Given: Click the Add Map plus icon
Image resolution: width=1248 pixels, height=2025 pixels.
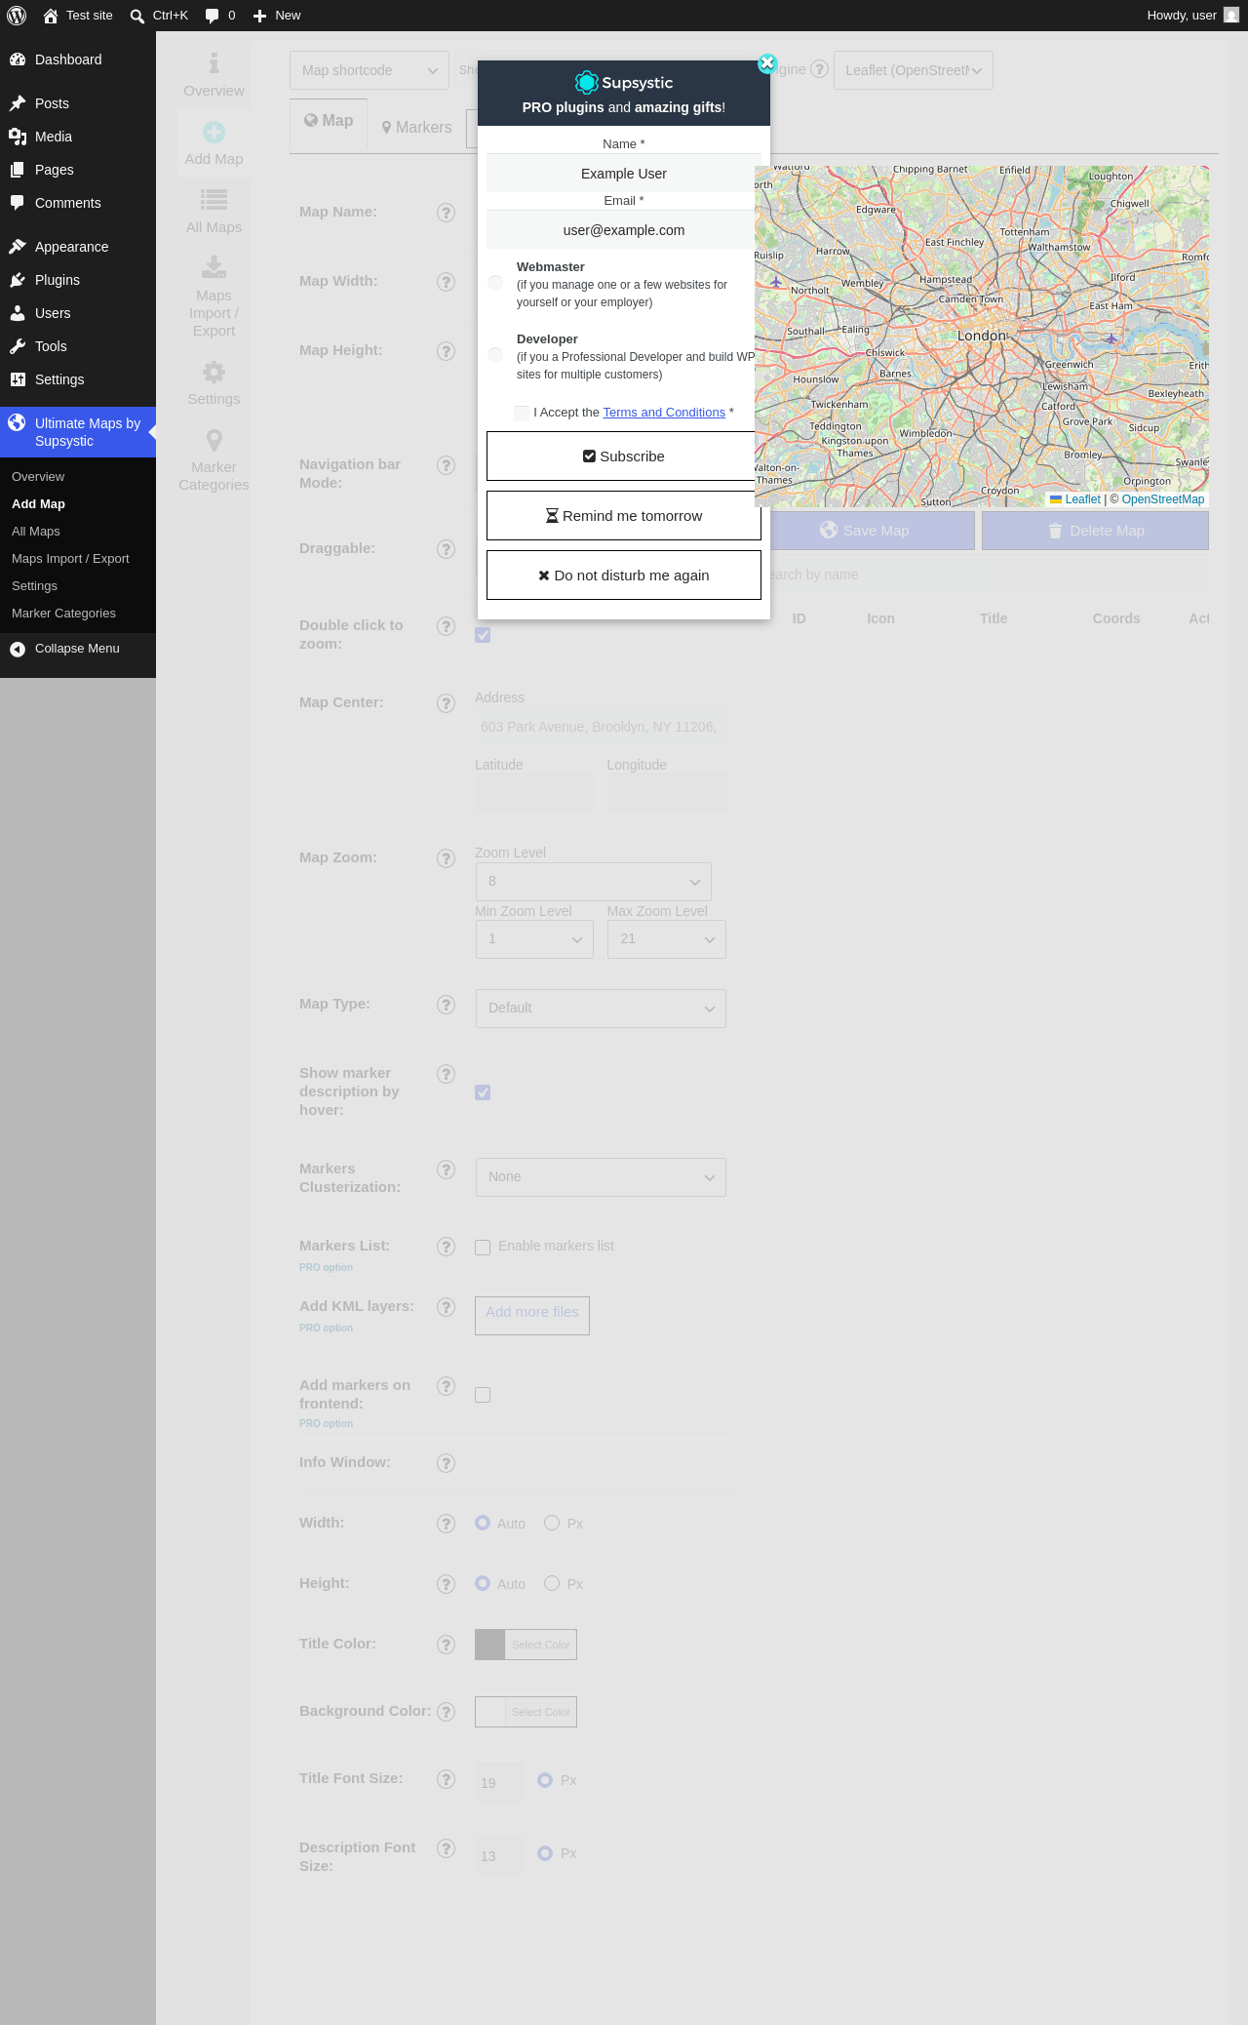Looking at the screenshot, I should [214, 132].
